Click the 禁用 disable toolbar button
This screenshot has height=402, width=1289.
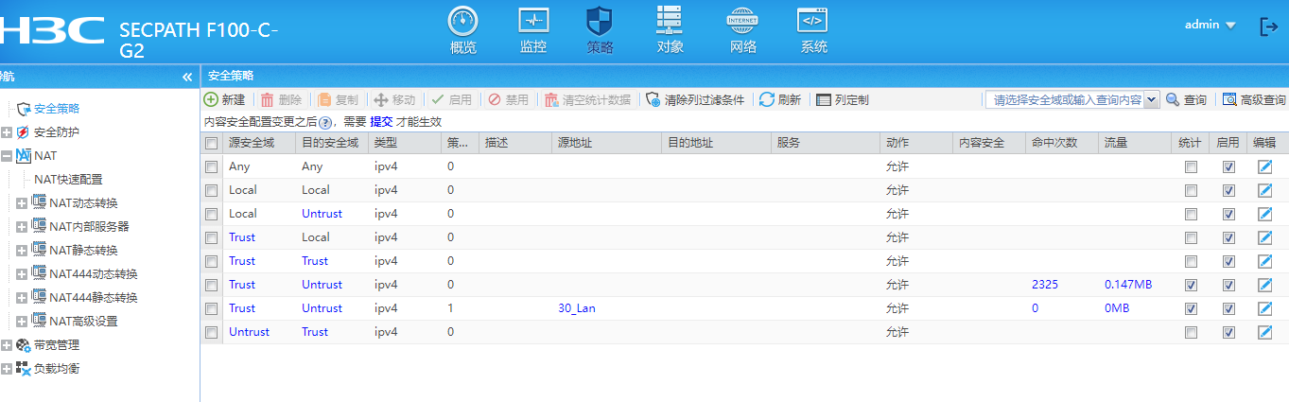pos(508,99)
